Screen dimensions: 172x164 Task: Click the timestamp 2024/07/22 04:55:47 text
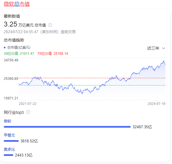pyautogui.click(x=21, y=32)
